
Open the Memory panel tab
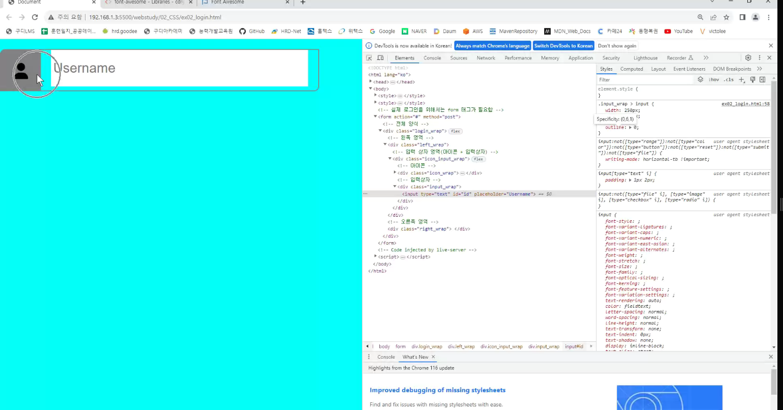click(550, 58)
